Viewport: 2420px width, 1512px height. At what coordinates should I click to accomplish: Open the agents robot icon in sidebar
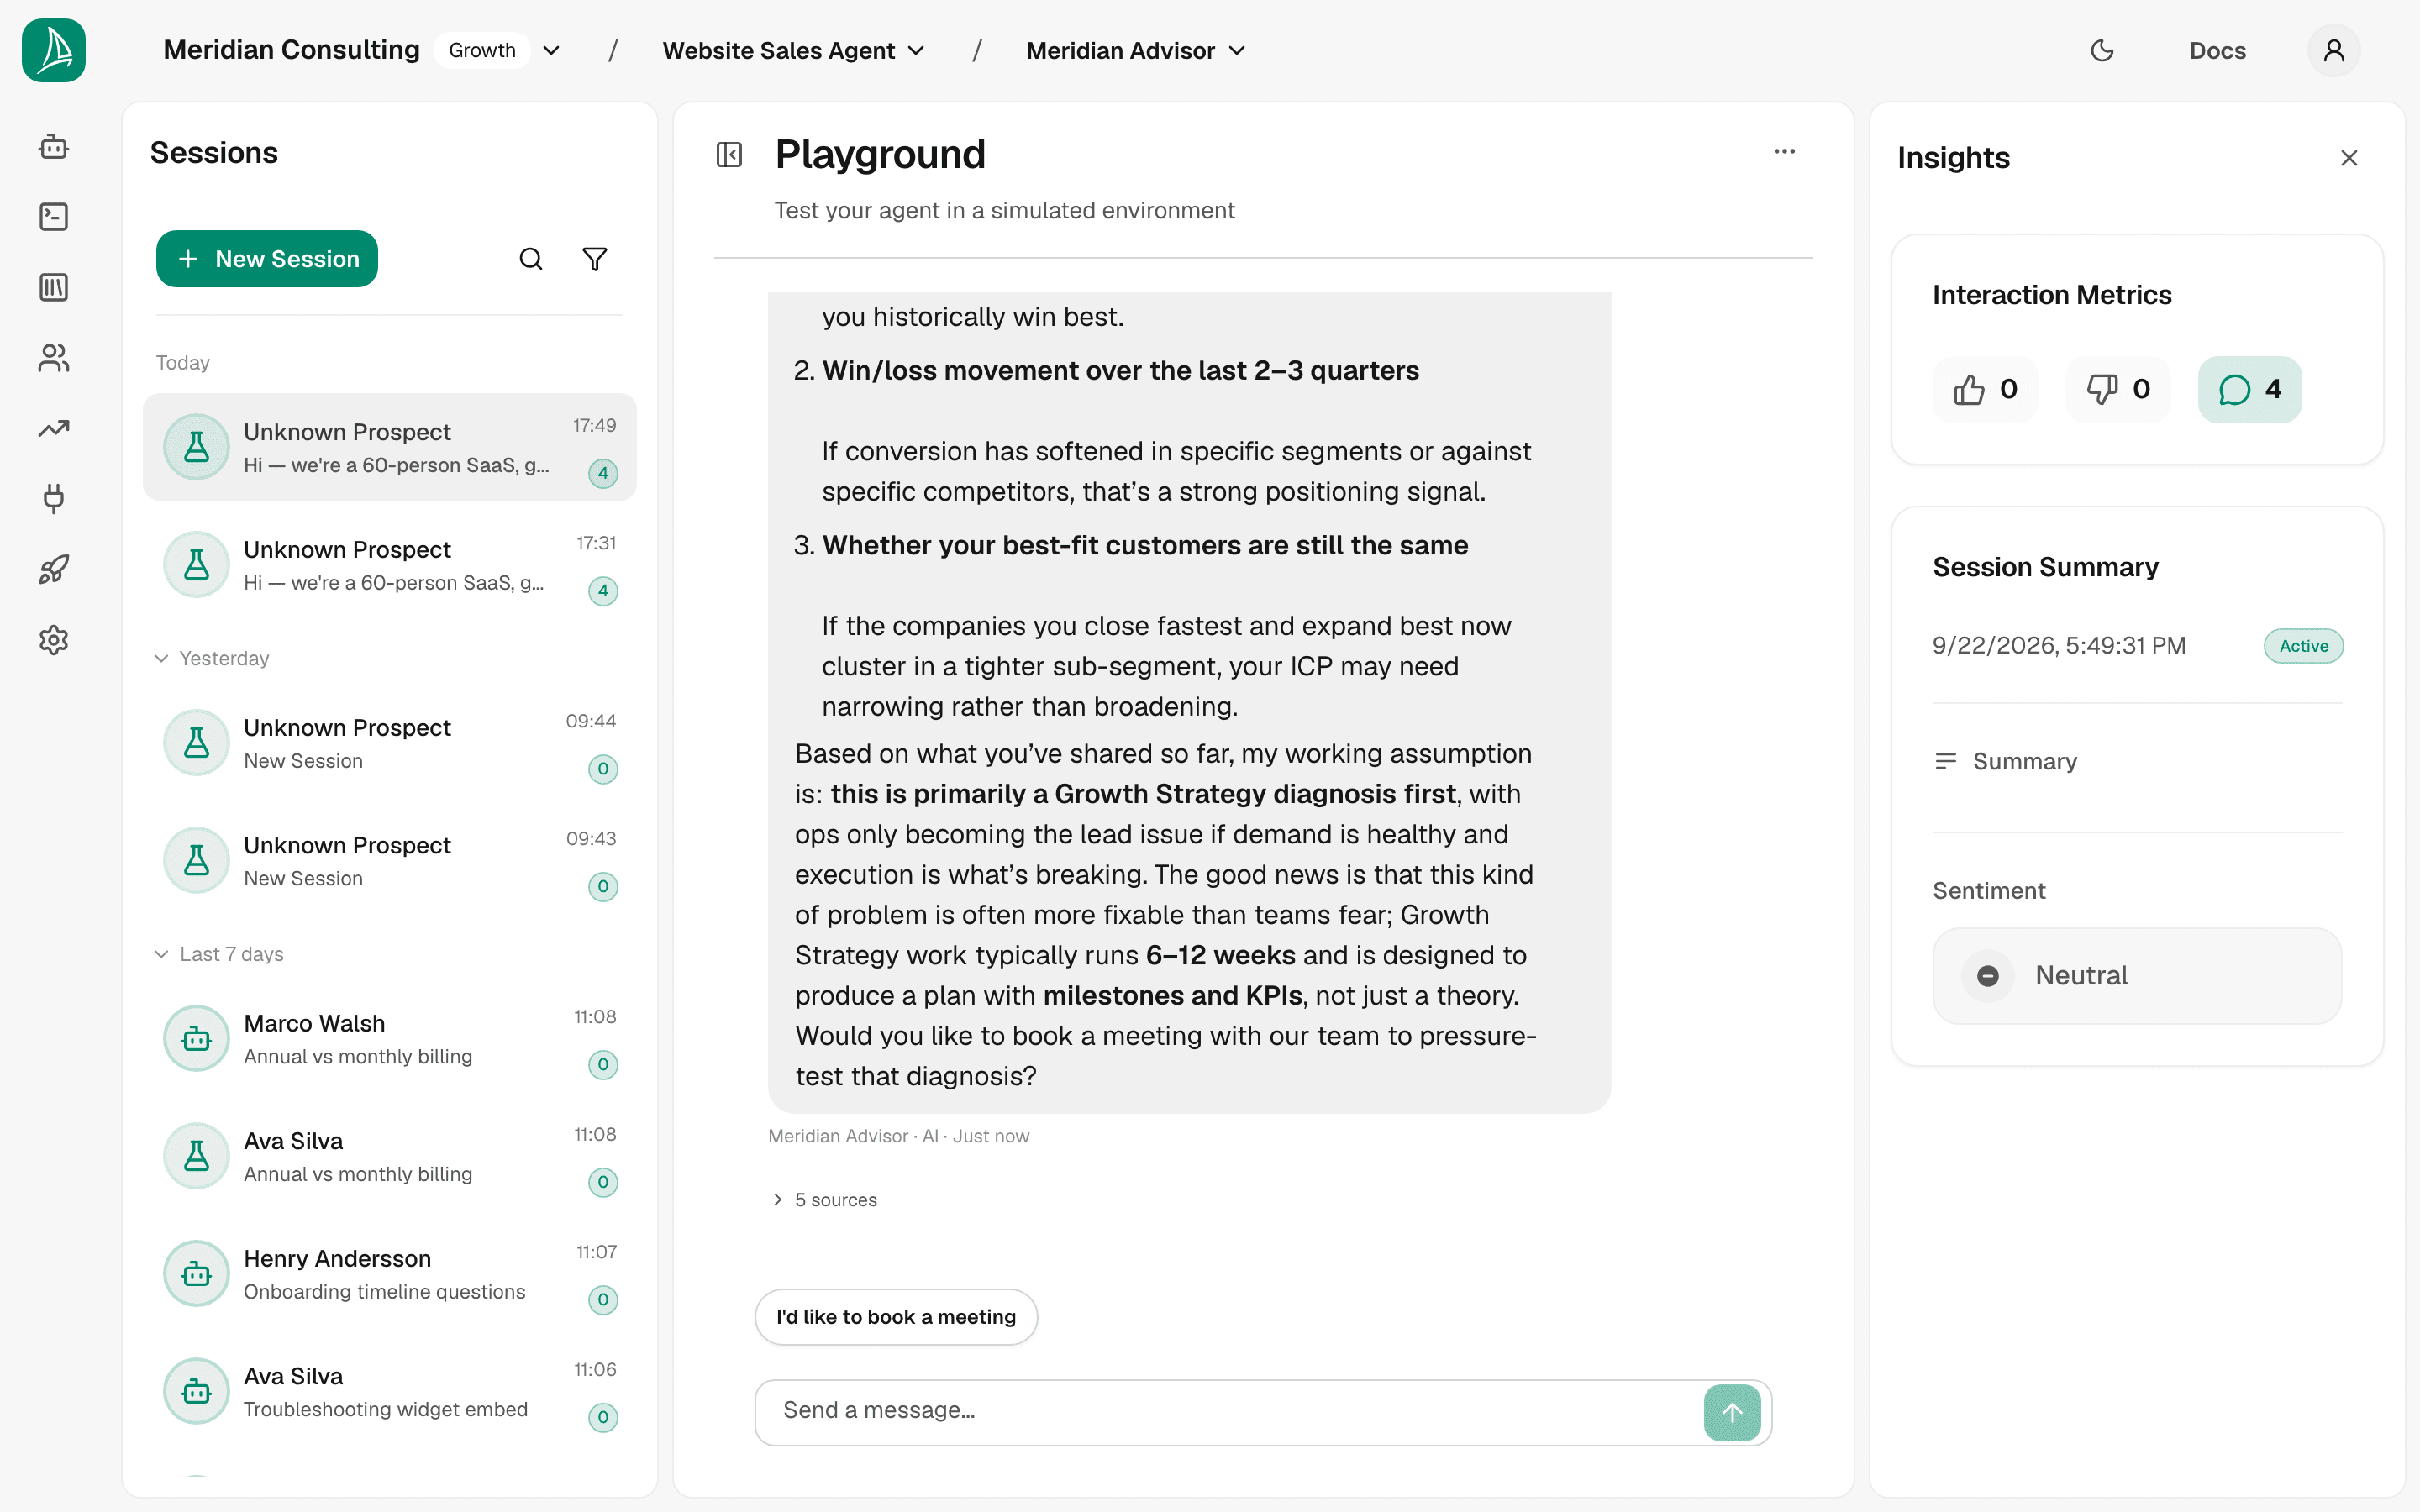(x=54, y=147)
